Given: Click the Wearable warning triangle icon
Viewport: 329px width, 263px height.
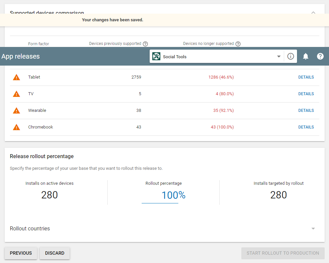Looking at the screenshot, I should (x=16, y=111).
